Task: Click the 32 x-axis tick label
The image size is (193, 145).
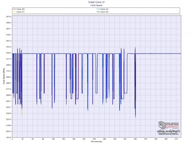Action: coord(22,139)
